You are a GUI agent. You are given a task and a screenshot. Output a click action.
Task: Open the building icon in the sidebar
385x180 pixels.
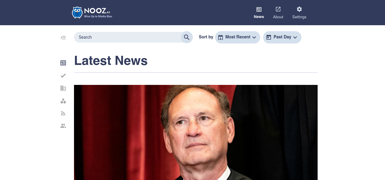(63, 88)
